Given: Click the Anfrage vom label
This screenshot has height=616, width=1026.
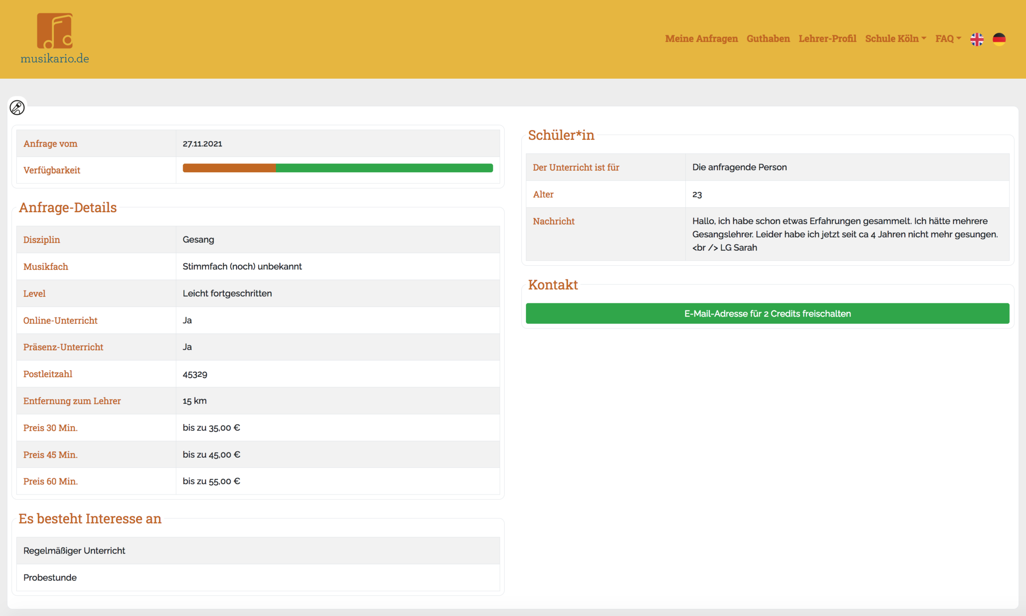Looking at the screenshot, I should tap(50, 144).
